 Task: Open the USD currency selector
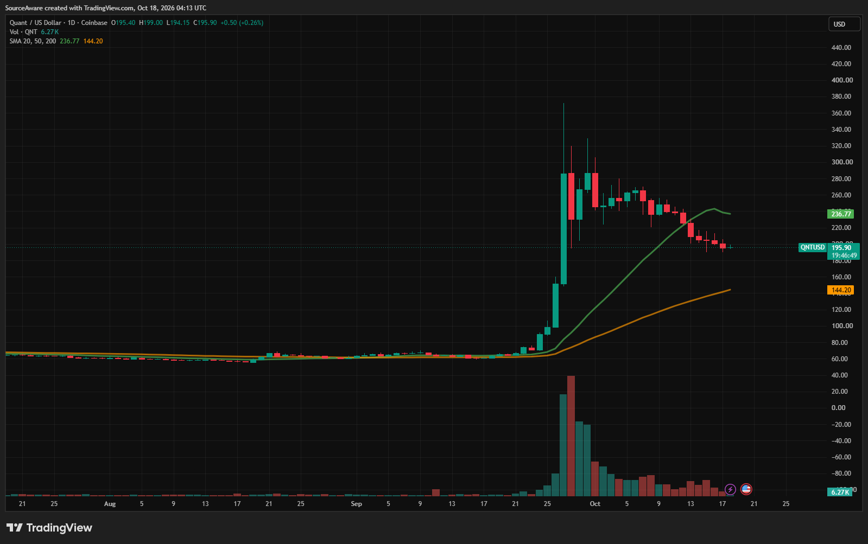coord(844,24)
